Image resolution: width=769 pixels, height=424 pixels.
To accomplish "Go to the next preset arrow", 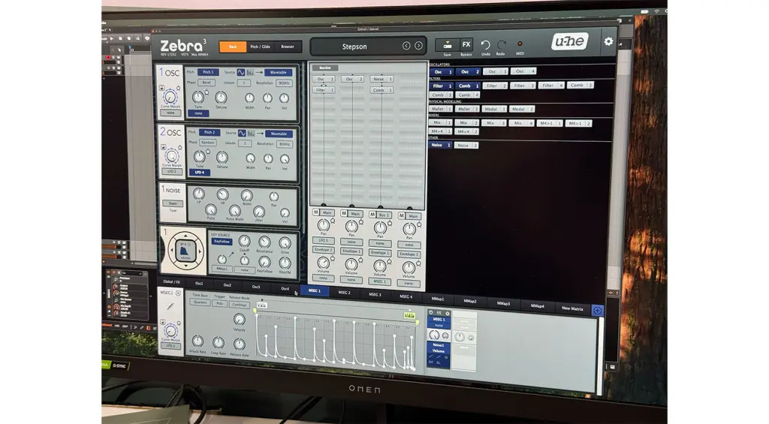I will tap(418, 46).
